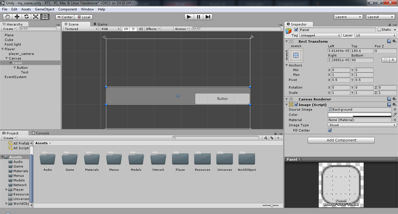Toggle Image Script enabled checkbox
The width and height of the screenshot is (398, 214).
click(x=296, y=105)
